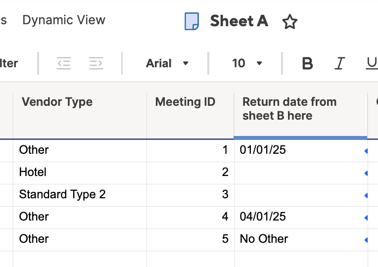Toggle italic formatting
Image resolution: width=378 pixels, height=267 pixels.
coord(340,63)
